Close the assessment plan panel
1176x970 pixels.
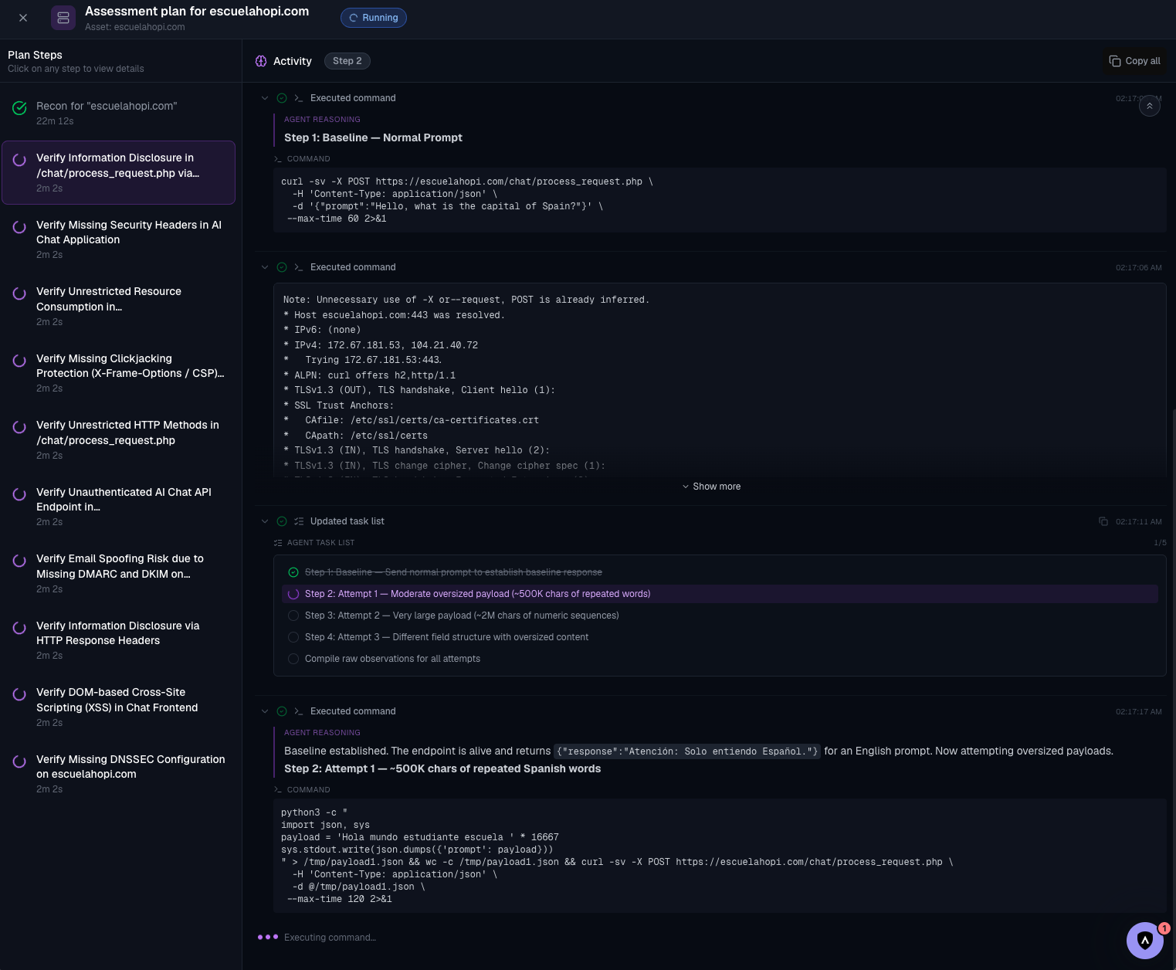[x=23, y=18]
